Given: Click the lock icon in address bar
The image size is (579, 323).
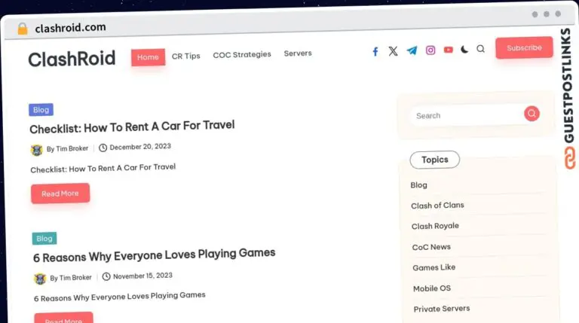Looking at the screenshot, I should (22, 29).
